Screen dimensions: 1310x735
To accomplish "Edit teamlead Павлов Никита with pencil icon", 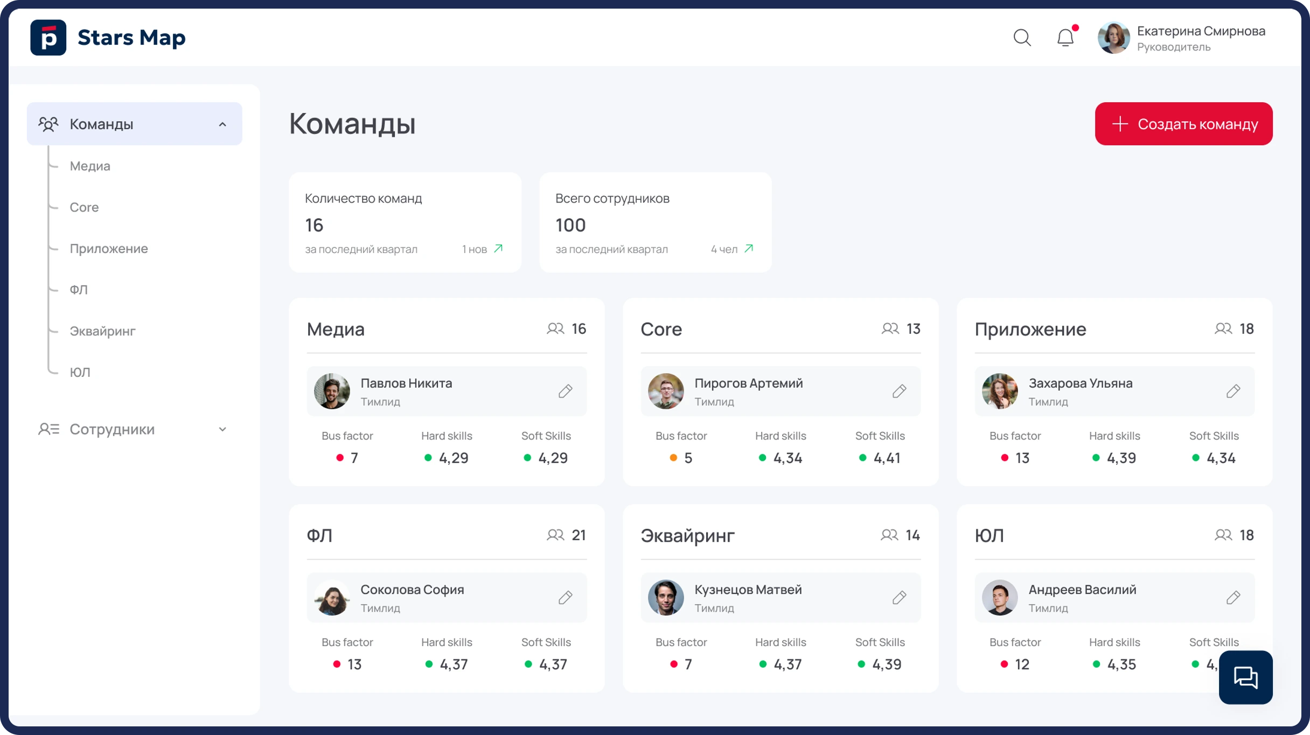I will (x=565, y=391).
